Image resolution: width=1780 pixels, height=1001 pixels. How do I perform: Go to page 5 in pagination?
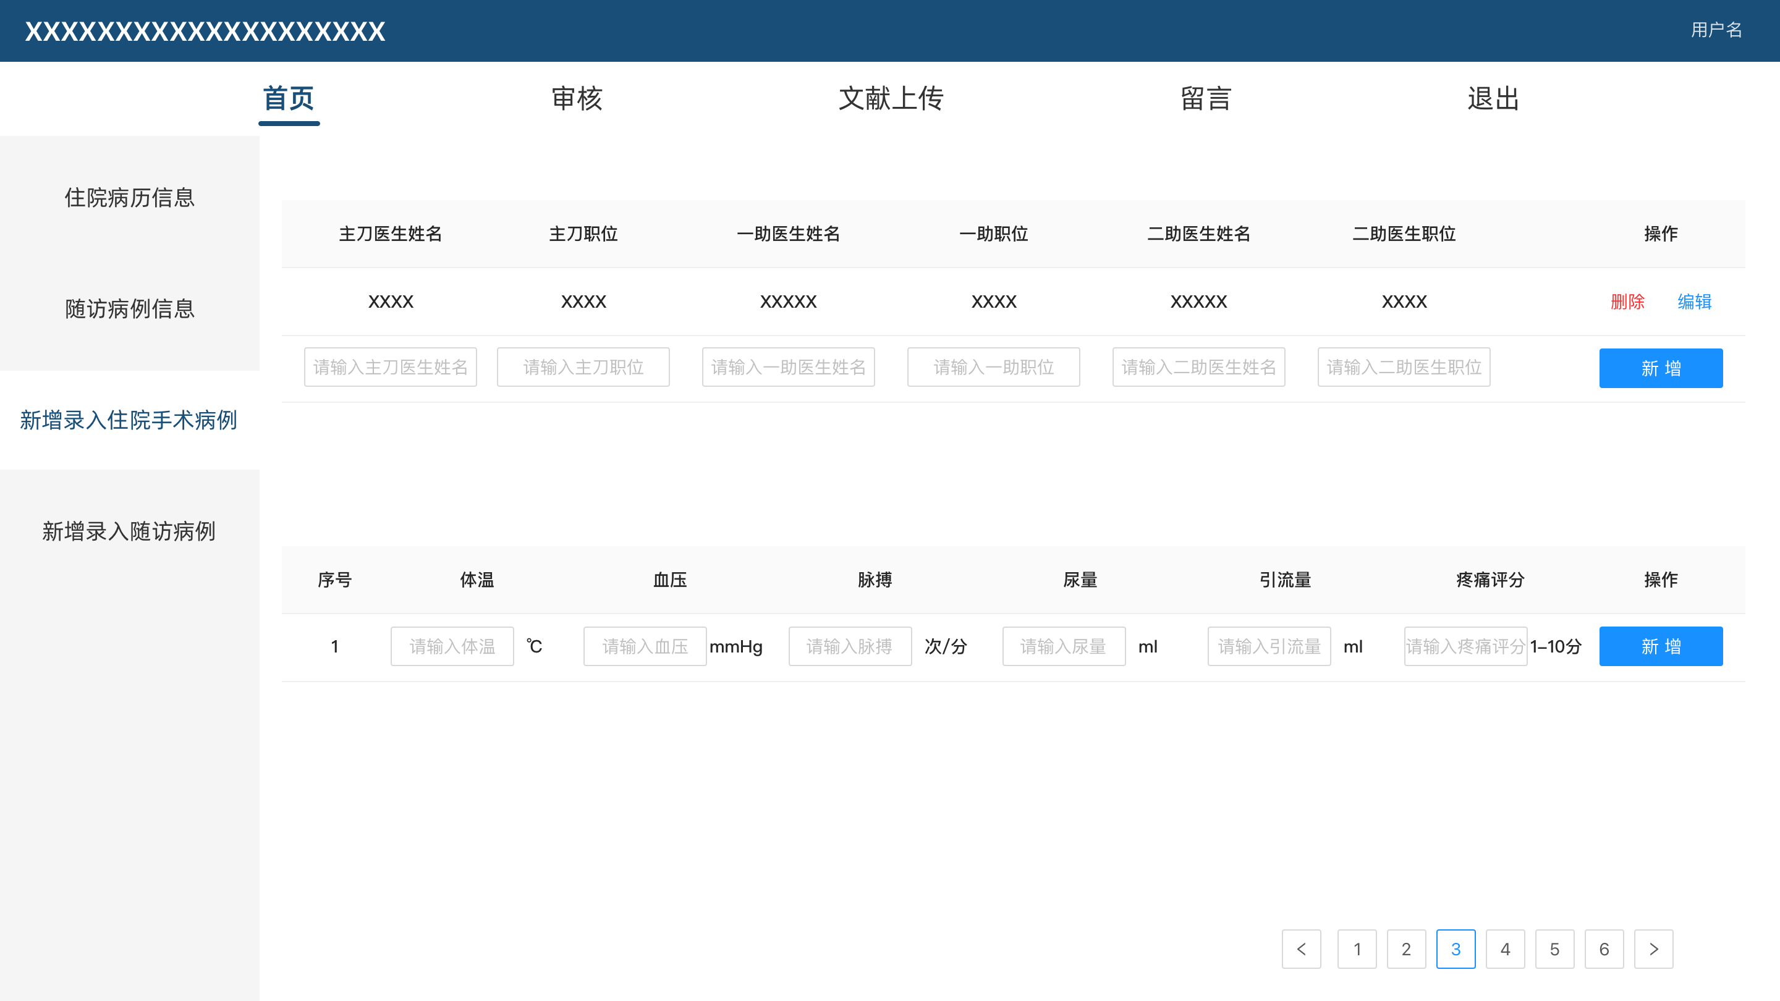coord(1555,949)
